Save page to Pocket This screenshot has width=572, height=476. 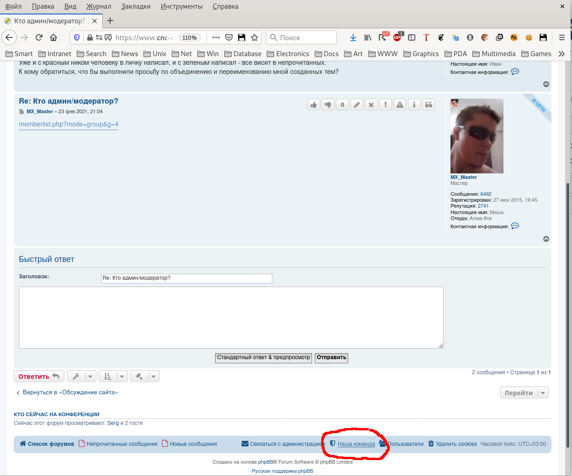coord(229,37)
